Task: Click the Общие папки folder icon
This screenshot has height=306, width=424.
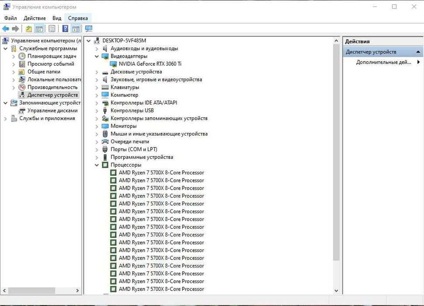Action: click(22, 72)
